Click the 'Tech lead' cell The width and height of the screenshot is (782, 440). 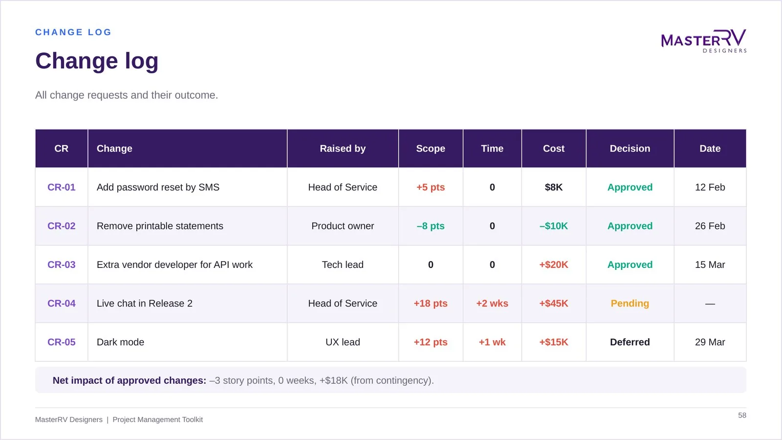click(x=343, y=264)
